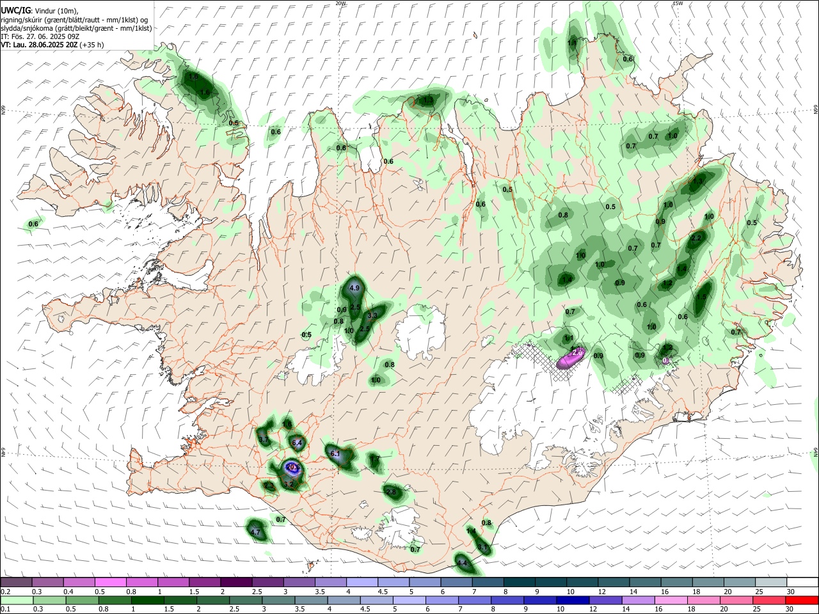
Task: Select the bright pink 0.5 swatch in snow legend
Action: point(110,582)
